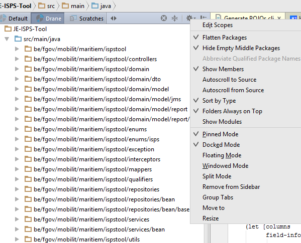Click the java folder in breadcrumb path

(x=102, y=6)
